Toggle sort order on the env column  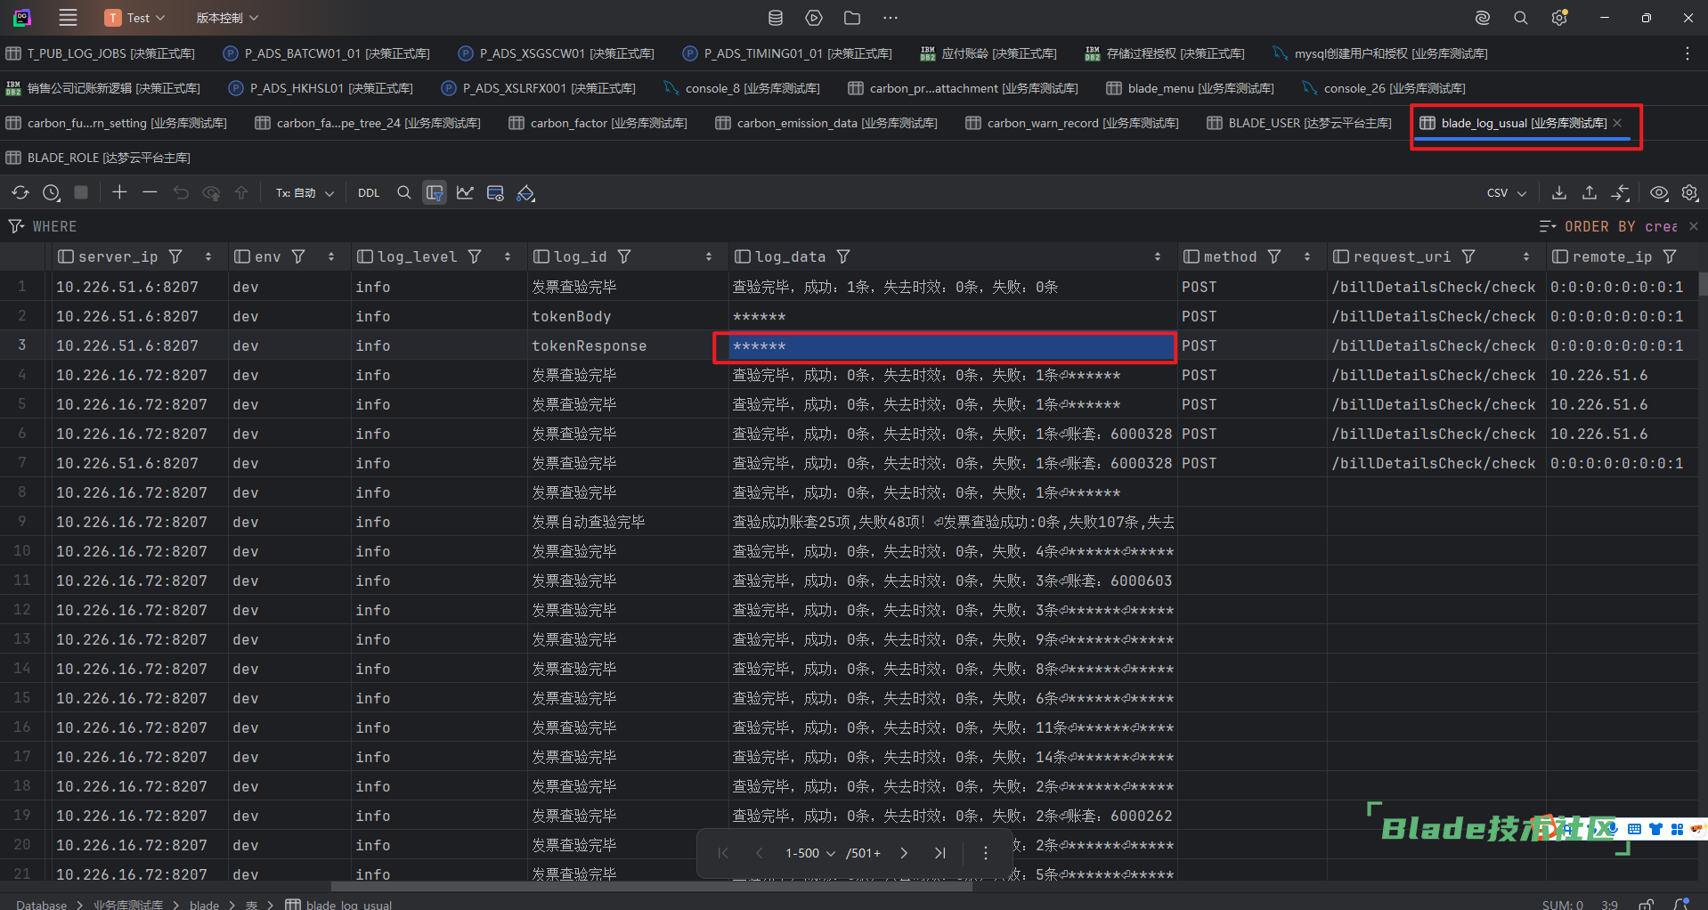pyautogui.click(x=331, y=256)
